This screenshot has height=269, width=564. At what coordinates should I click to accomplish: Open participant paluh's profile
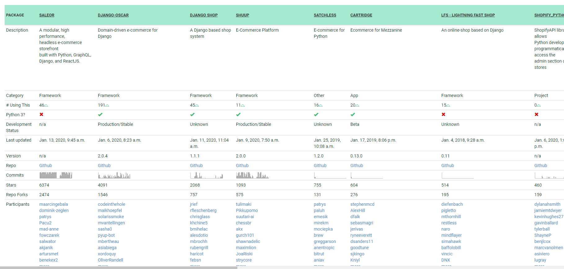click(319, 210)
